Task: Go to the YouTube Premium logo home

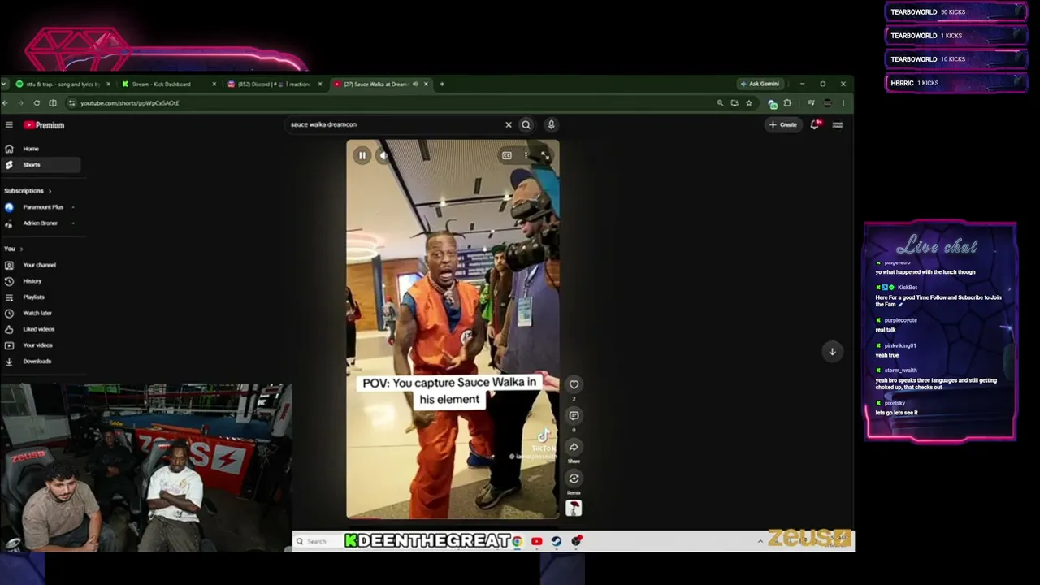Action: pos(44,125)
